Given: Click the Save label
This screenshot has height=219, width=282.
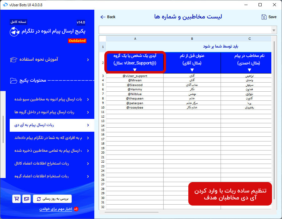Looking at the screenshot, I should coord(272,17).
